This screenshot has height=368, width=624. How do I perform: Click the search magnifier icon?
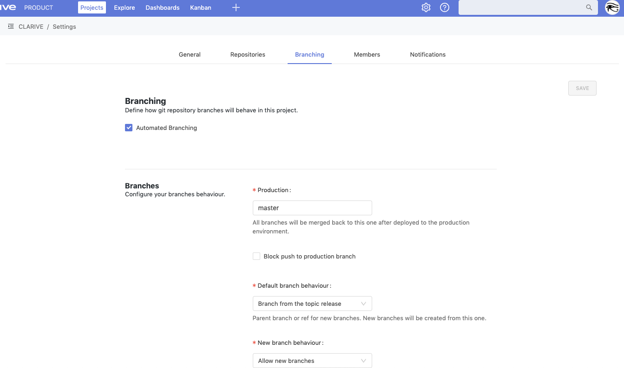click(589, 7)
